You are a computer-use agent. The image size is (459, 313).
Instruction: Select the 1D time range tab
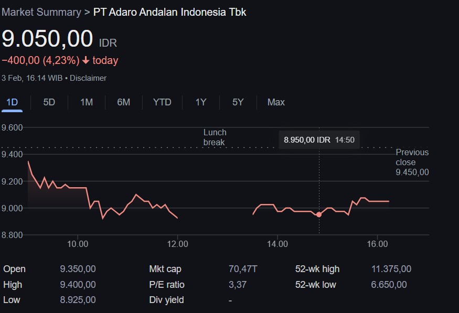click(12, 102)
